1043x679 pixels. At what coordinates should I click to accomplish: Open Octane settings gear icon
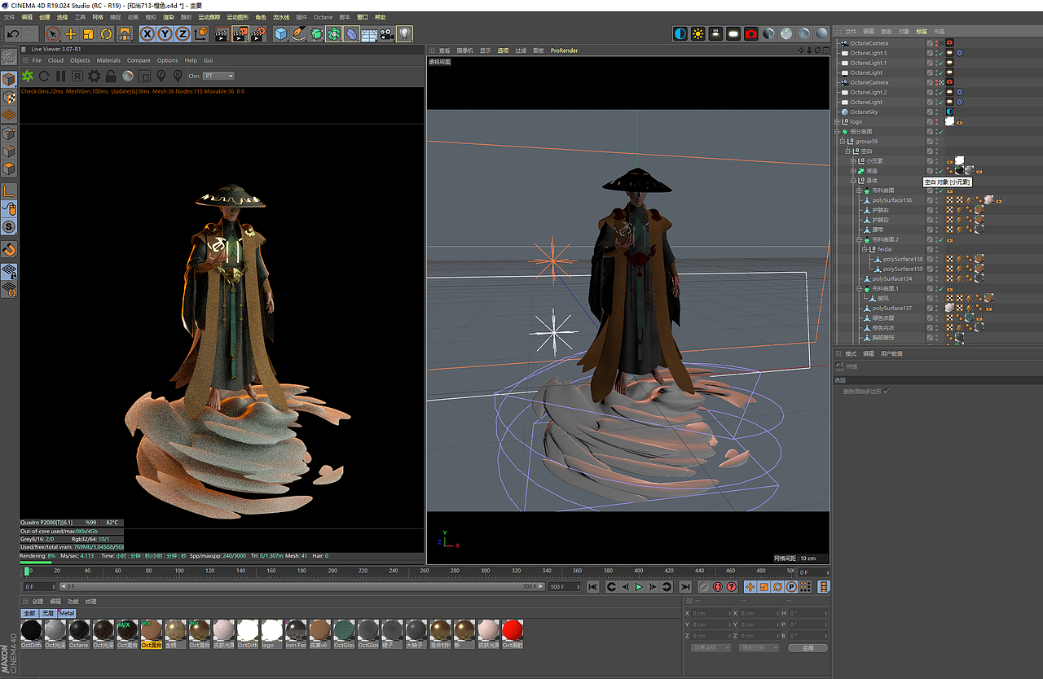click(94, 76)
